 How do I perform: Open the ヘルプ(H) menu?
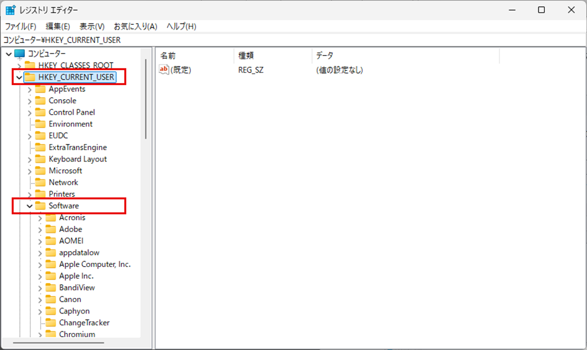181,27
